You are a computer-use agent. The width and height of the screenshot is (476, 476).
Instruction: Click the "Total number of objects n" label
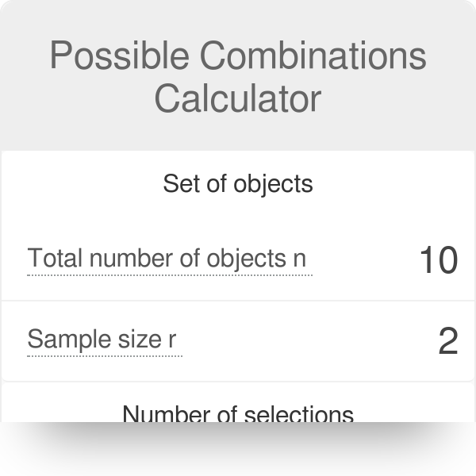click(x=167, y=259)
